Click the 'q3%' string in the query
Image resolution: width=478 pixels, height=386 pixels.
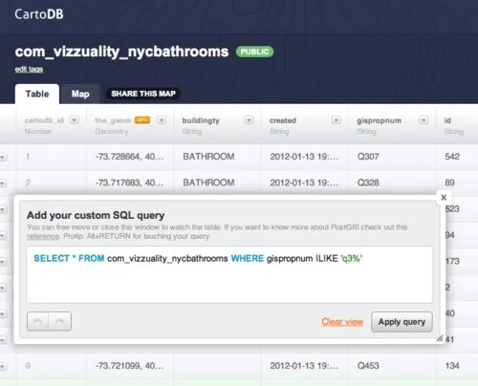(x=352, y=258)
